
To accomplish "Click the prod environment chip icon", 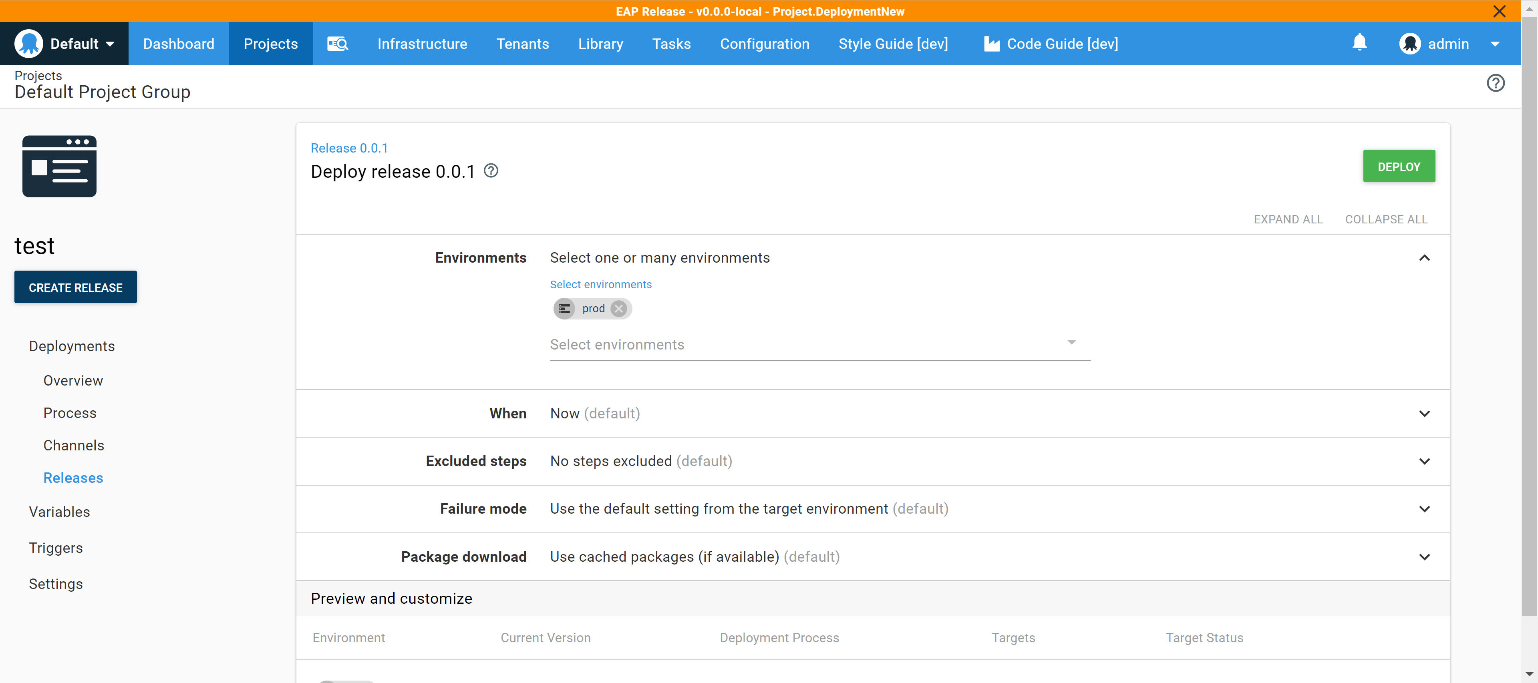I will 564,309.
